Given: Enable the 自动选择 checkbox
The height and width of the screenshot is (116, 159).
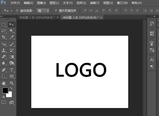Looking at the screenshot, I should [17, 11].
